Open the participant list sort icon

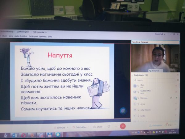coord(178,80)
